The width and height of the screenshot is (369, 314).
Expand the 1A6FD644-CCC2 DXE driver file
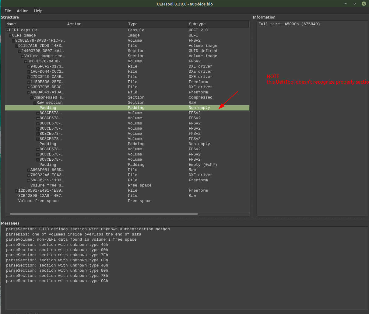(x=29, y=72)
